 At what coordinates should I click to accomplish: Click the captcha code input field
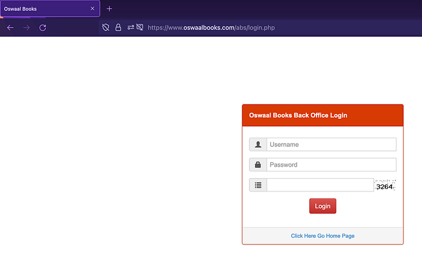[x=320, y=185]
